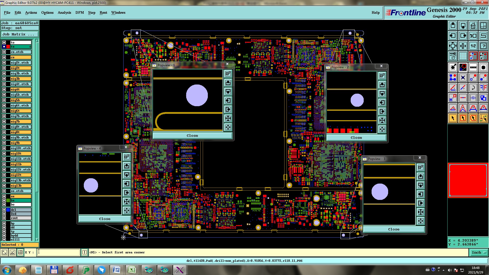Choose the rectangle area select arrow tool
Image resolution: width=489 pixels, height=275 pixels.
463,118
